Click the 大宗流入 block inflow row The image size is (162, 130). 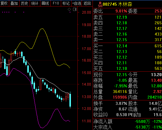127,127
